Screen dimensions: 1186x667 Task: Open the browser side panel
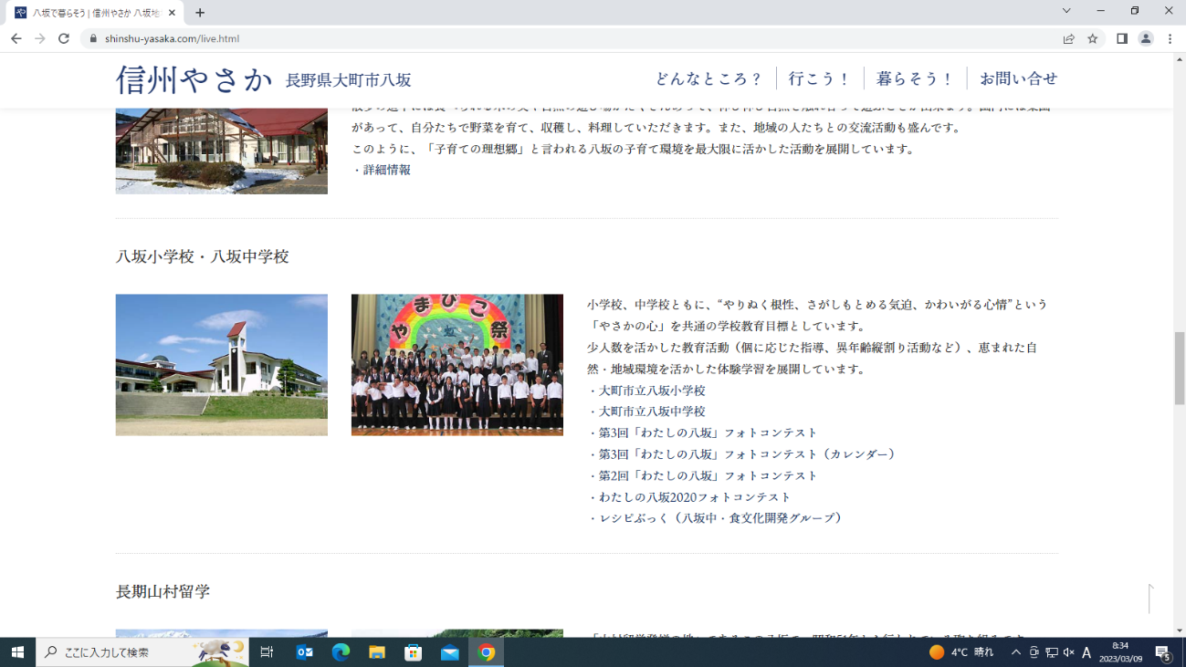click(1122, 38)
